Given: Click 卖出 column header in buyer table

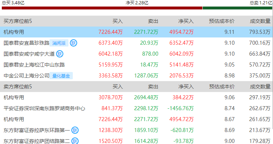Looking at the screenshot, I should click(153, 21).
